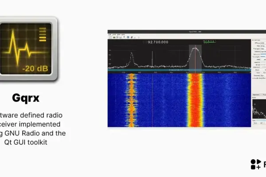
Task: Click the large Gqrx app icon showing -20 dB
Action: (26, 49)
